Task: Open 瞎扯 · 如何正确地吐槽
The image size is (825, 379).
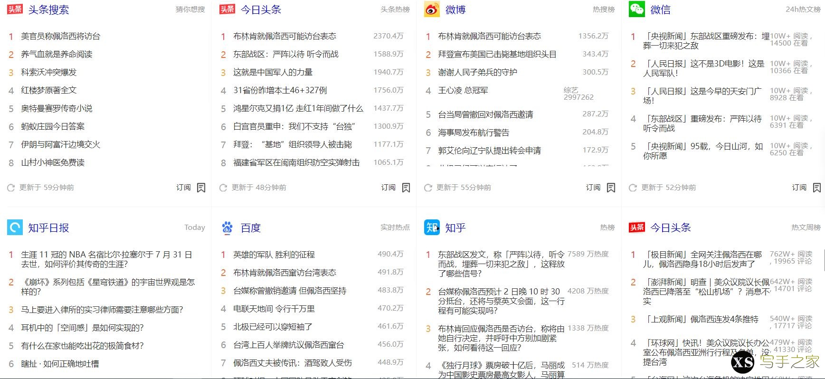Action: [x=60, y=364]
